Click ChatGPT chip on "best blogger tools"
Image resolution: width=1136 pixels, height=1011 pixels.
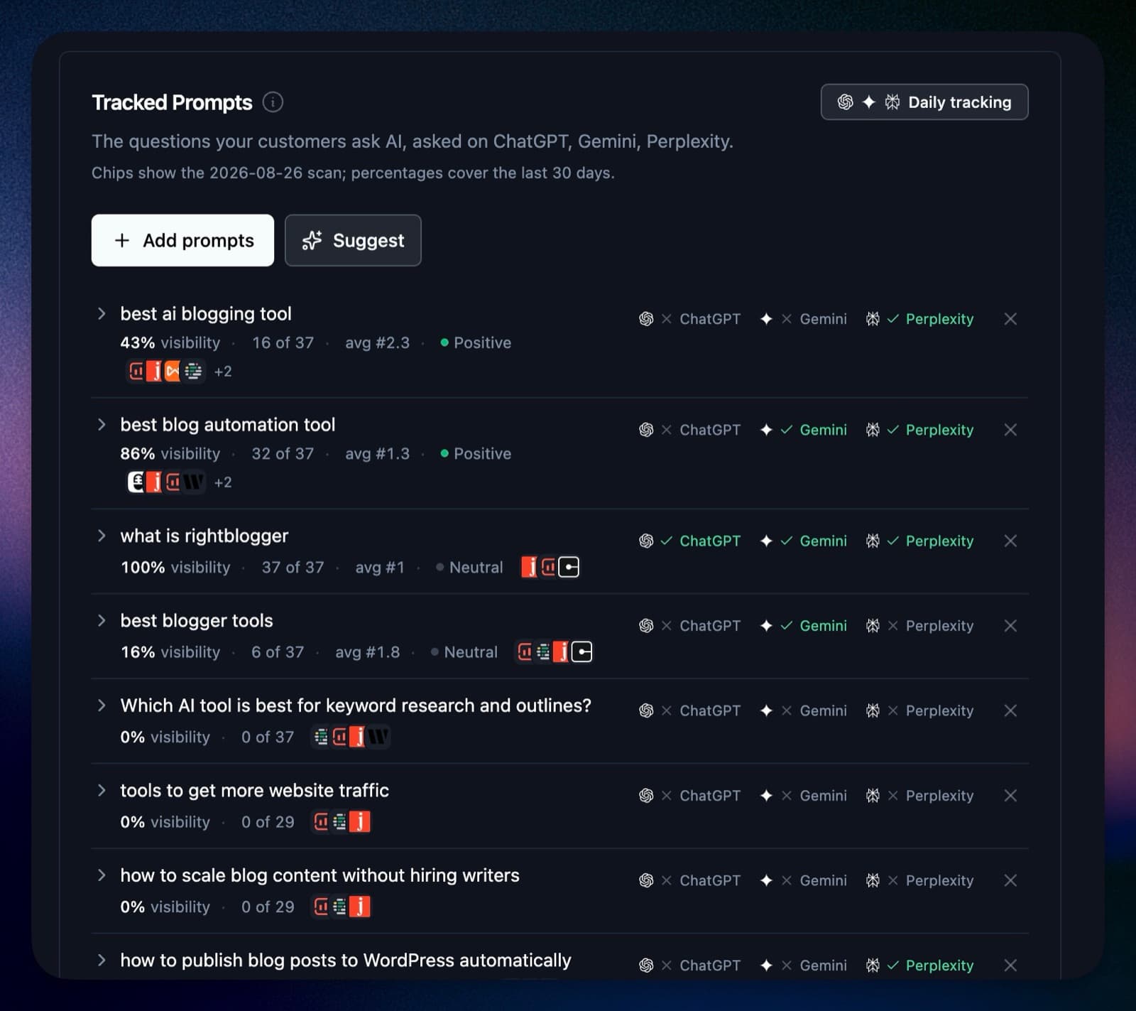coord(689,626)
